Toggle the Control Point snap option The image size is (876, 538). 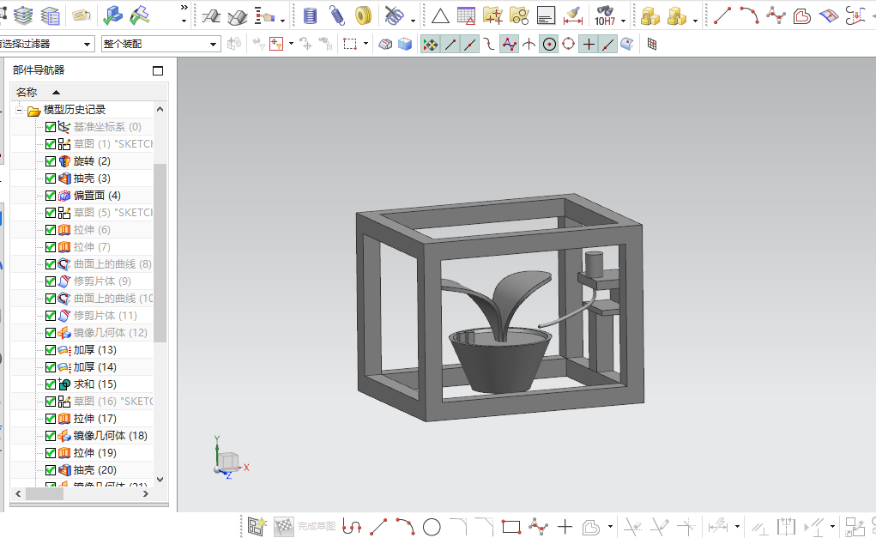tap(489, 44)
